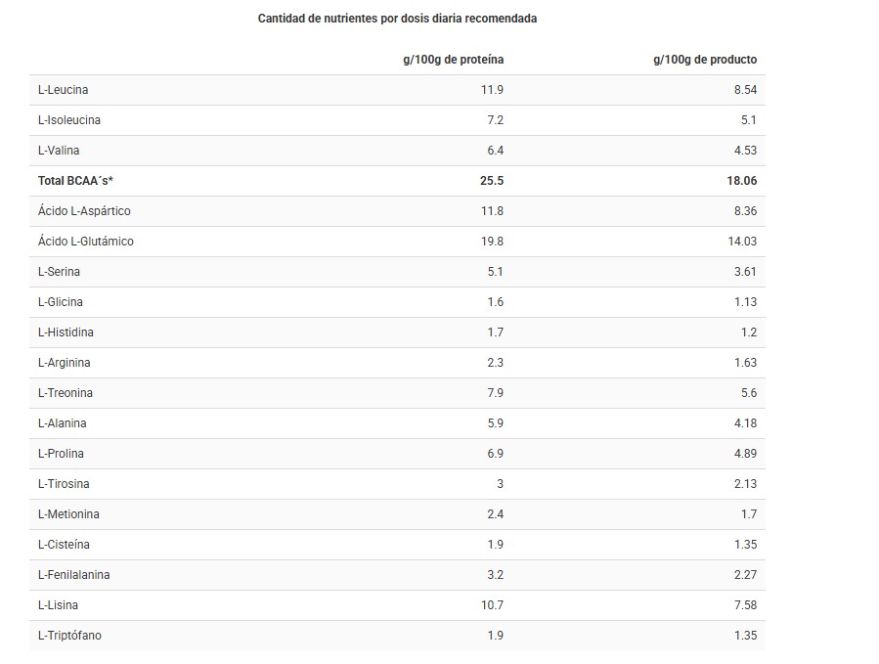
Task: Click the 'Ácido L-Aspártico' row label
Action: point(84,211)
